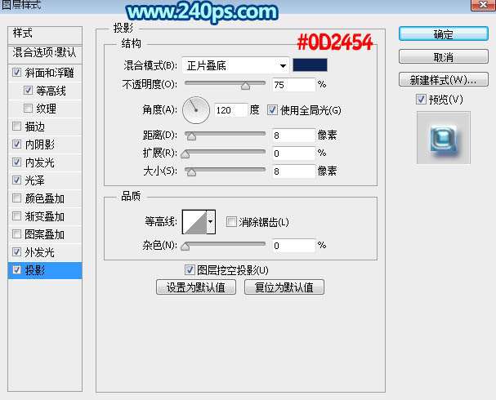Enable 消除锯齿 anti-alias checkbox
Screen dimensions: 496x400
231,222
